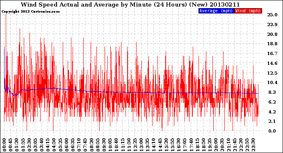Click the 23:30 time axis label
This screenshot has height=153, width=283.
point(253,144)
